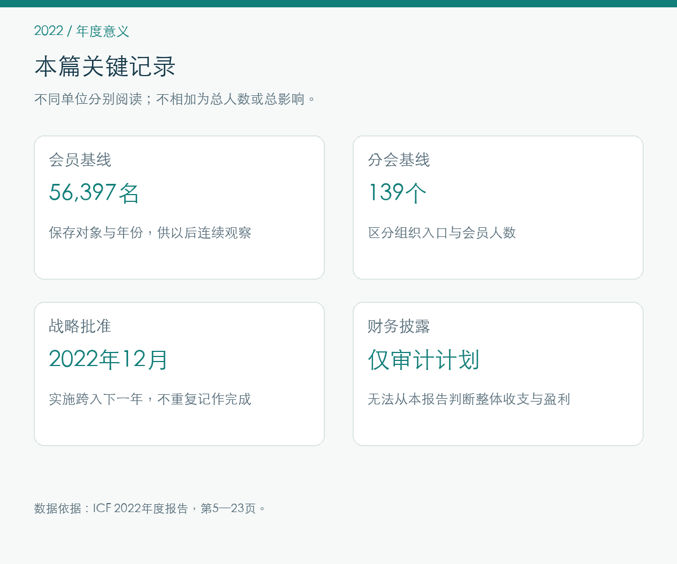Viewport: 677px width, 564px height.
Task: Click the note '实施跨入下一年，不重复记作完成'
Action: pos(150,399)
